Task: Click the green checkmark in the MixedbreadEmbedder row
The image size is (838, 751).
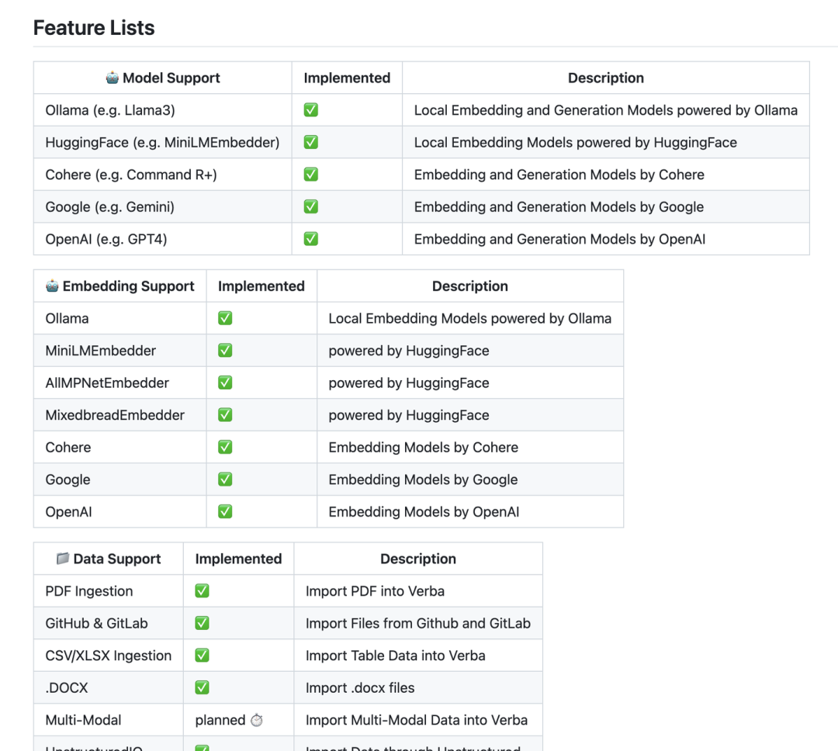Action: pos(225,415)
